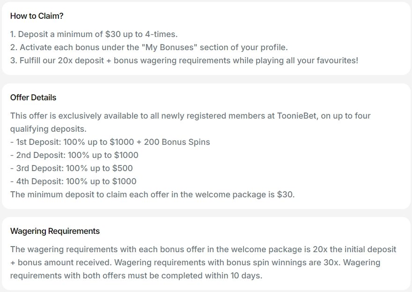Select the 1st Deposit bonus line

coord(110,142)
